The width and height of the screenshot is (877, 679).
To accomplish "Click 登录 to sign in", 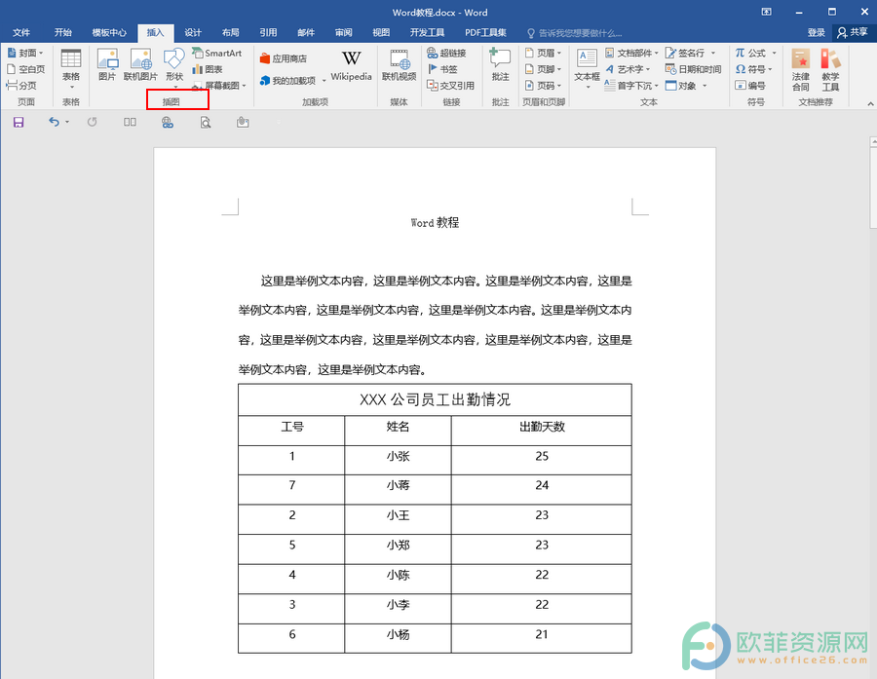I will pos(816,32).
